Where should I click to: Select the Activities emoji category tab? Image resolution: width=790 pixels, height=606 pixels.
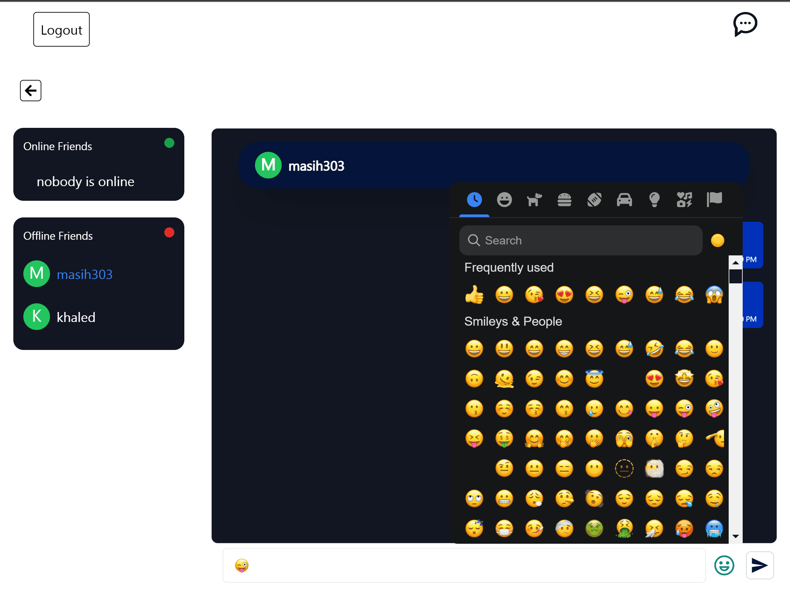point(594,198)
